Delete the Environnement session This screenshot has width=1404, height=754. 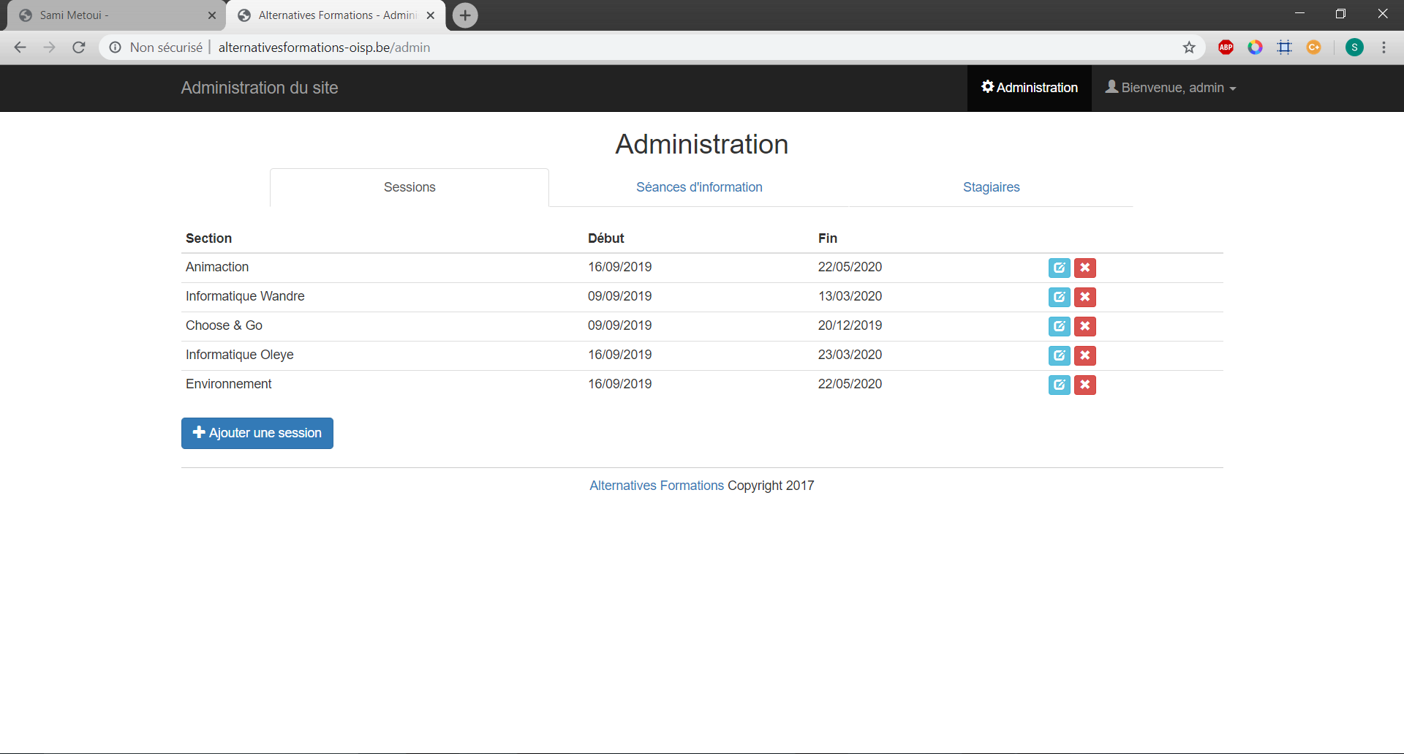tap(1084, 385)
